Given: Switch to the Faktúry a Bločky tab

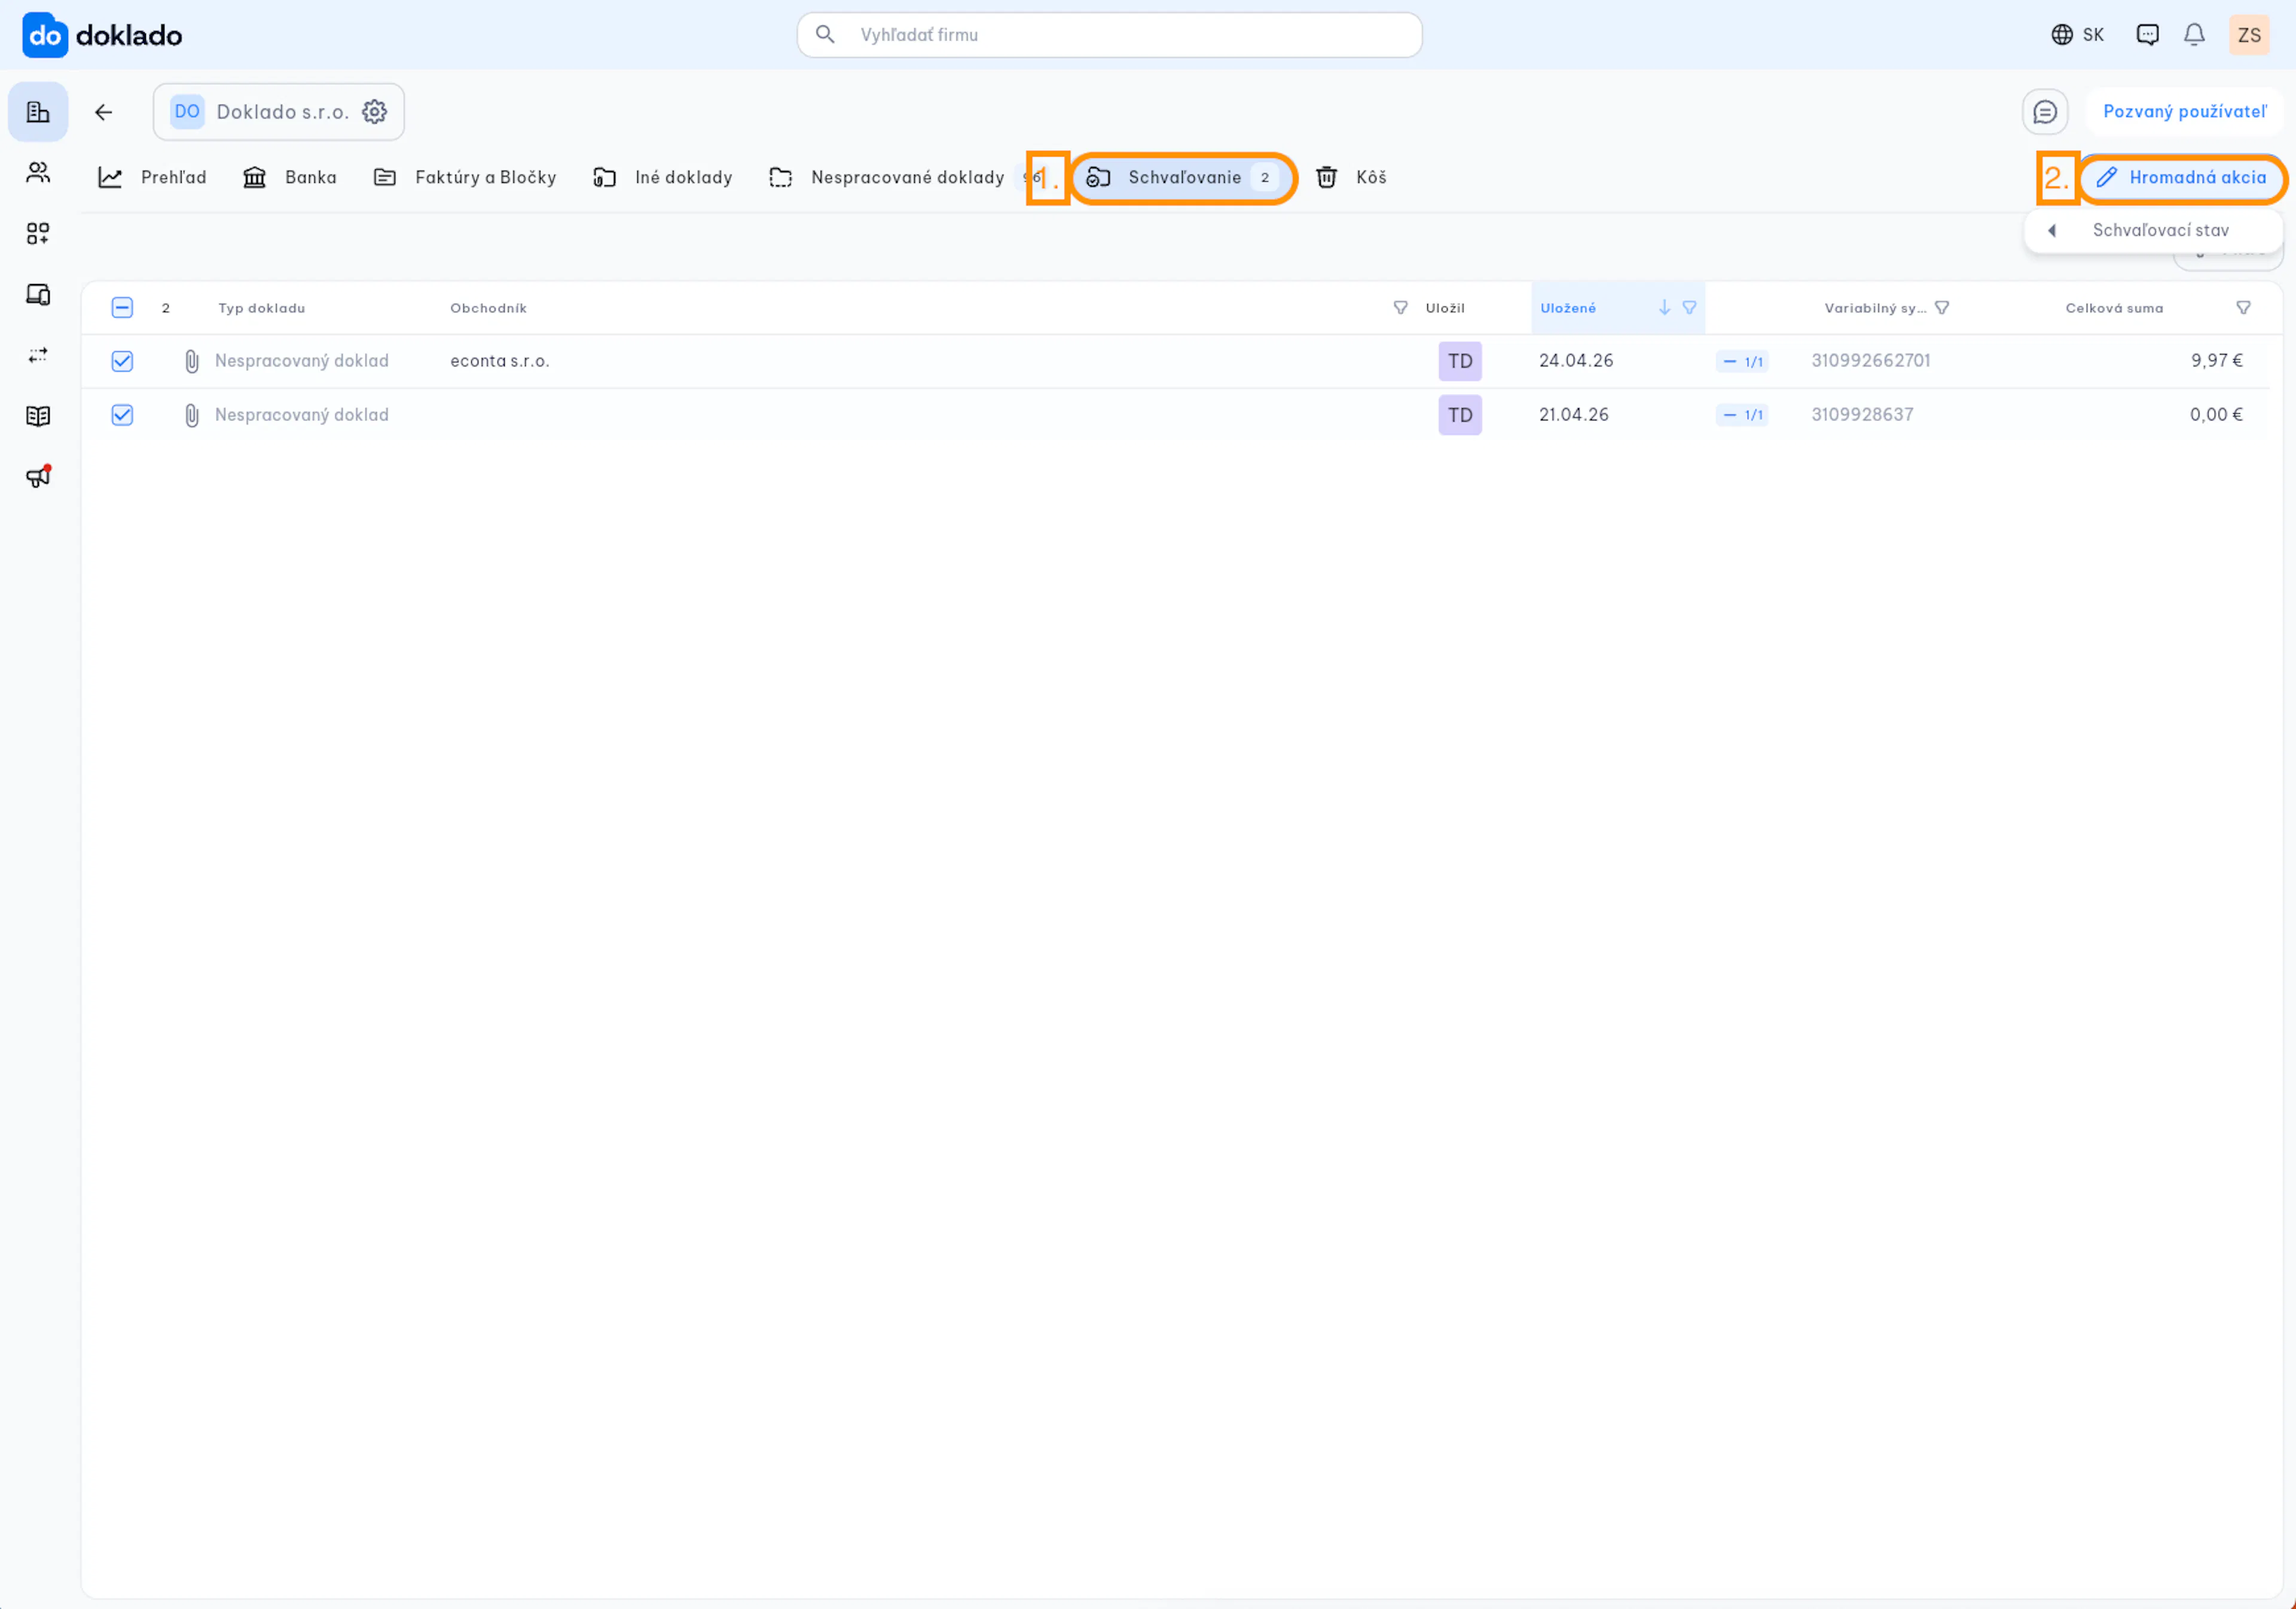Looking at the screenshot, I should [465, 178].
